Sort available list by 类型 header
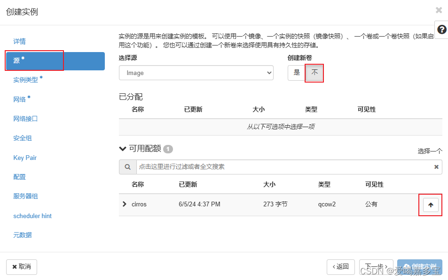Screen dimensions: 448x280 tap(324, 184)
